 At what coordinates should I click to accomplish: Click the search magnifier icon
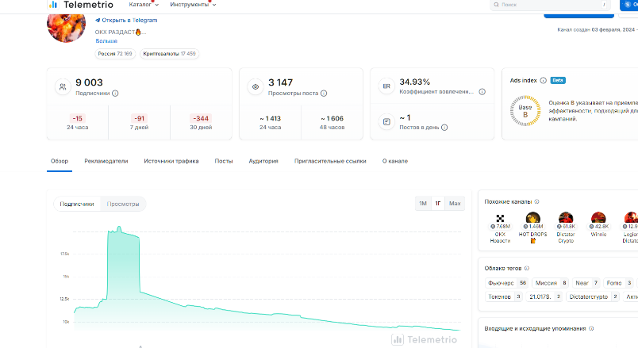coord(497,5)
